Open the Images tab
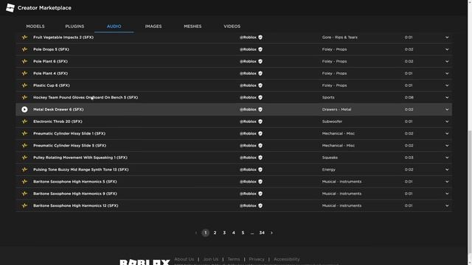The height and width of the screenshot is (265, 472). click(153, 26)
